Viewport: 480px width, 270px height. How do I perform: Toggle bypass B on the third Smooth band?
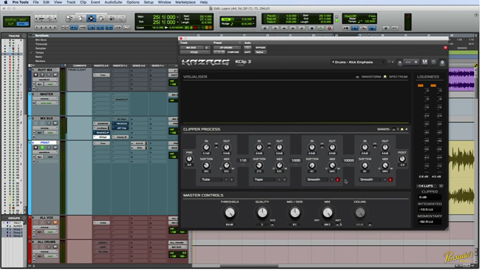pyautogui.click(x=337, y=180)
